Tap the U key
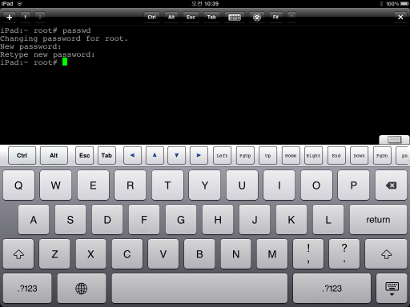The image size is (410, 307). point(242,185)
